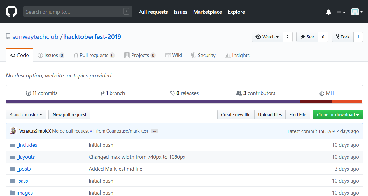Switch to the repository Issues tab
The width and height of the screenshot is (368, 196).
click(51, 55)
